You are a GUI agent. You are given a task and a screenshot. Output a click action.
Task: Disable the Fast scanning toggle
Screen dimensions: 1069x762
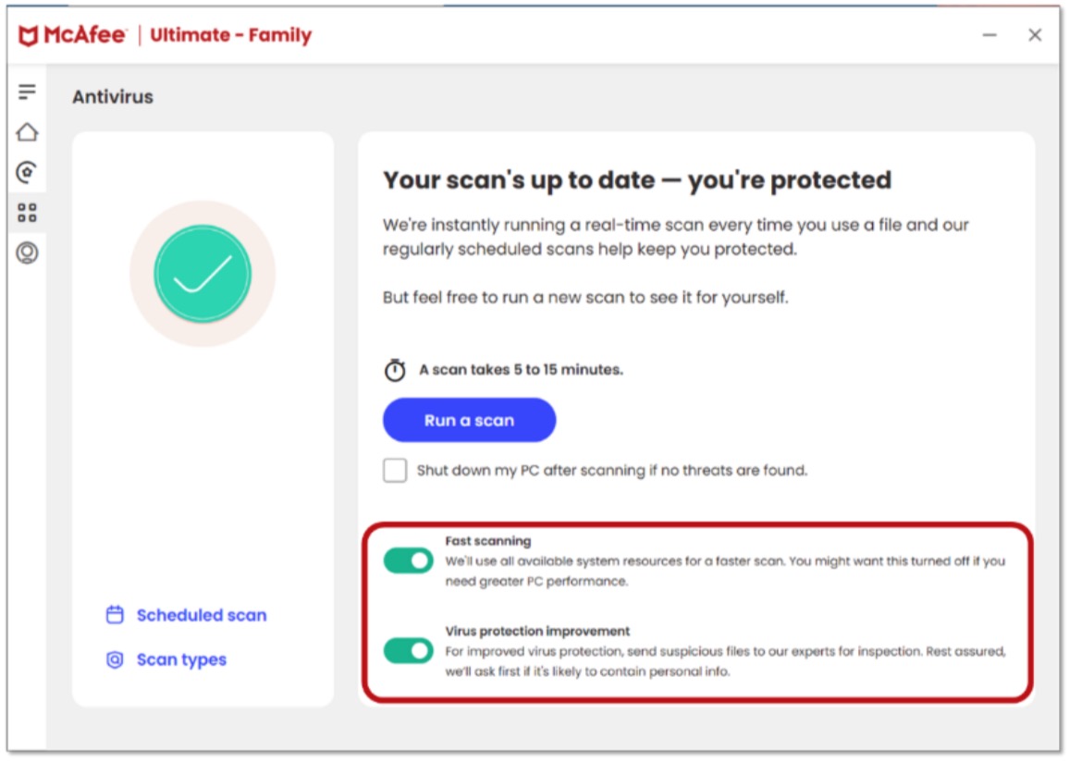pos(409,560)
